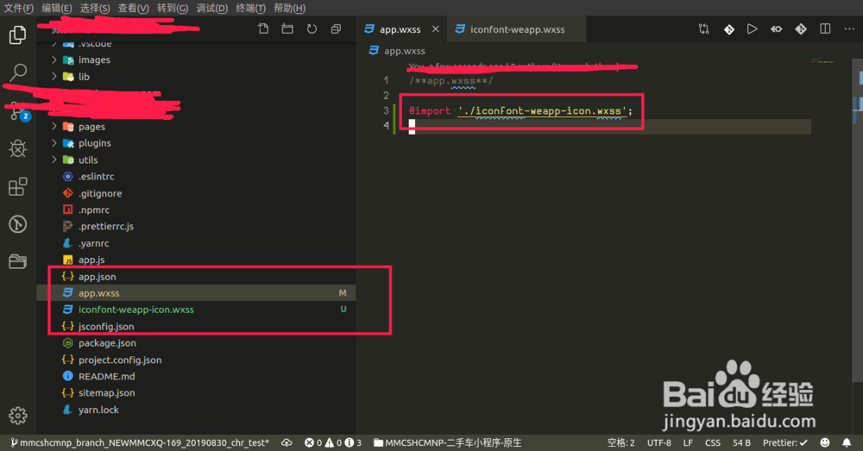Change file encoding UTF-8
Screen dimensions: 863x451
click(658, 442)
